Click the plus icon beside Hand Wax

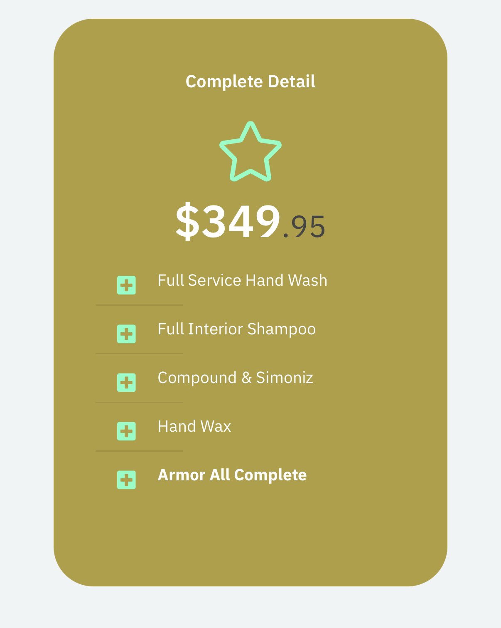point(126,431)
